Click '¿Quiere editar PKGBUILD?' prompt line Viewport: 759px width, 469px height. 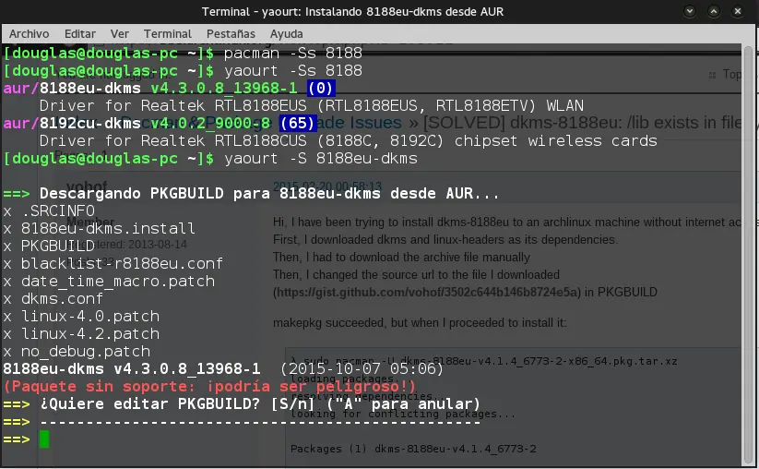(241, 404)
